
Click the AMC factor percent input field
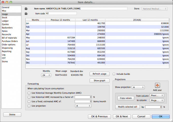pyautogui.click(x=83, y=97)
